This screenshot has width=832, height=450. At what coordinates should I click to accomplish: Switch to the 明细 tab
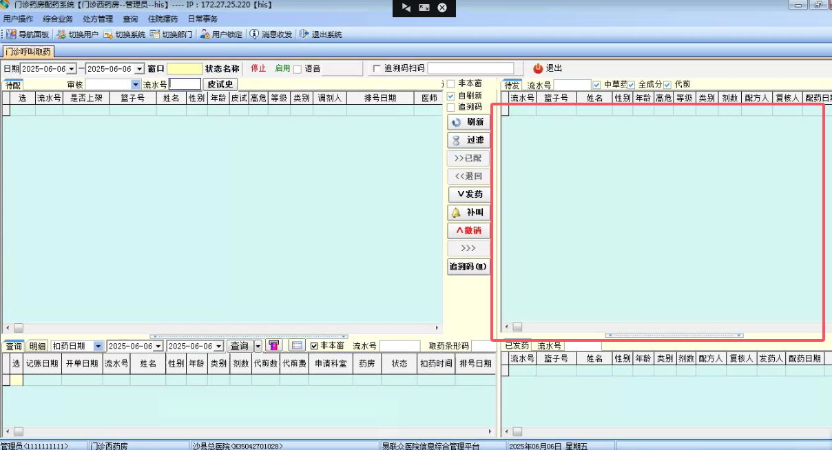tap(37, 346)
